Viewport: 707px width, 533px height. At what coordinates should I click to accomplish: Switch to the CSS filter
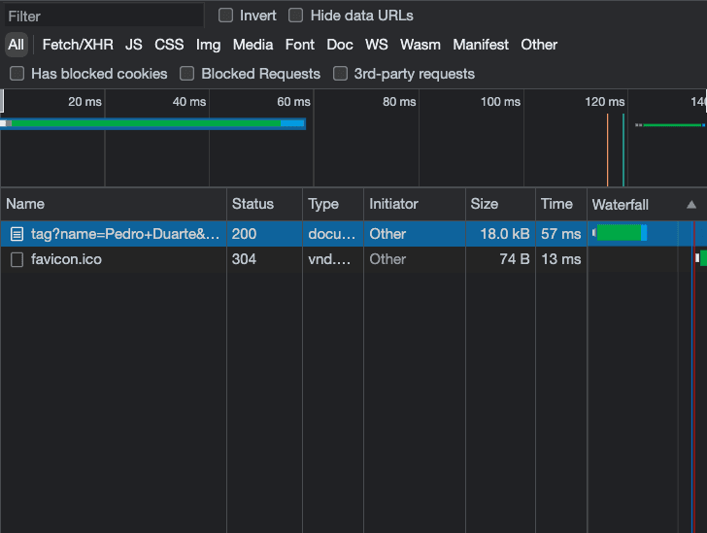point(169,45)
